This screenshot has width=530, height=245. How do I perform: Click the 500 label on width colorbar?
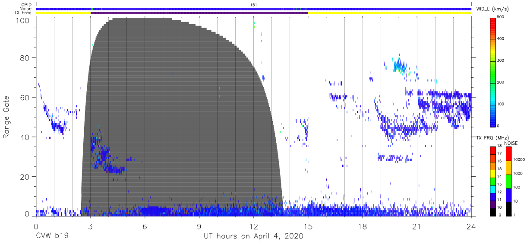click(502, 17)
